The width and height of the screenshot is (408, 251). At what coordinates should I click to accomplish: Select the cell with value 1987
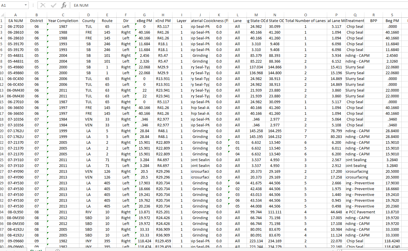pyautogui.click(x=63, y=26)
